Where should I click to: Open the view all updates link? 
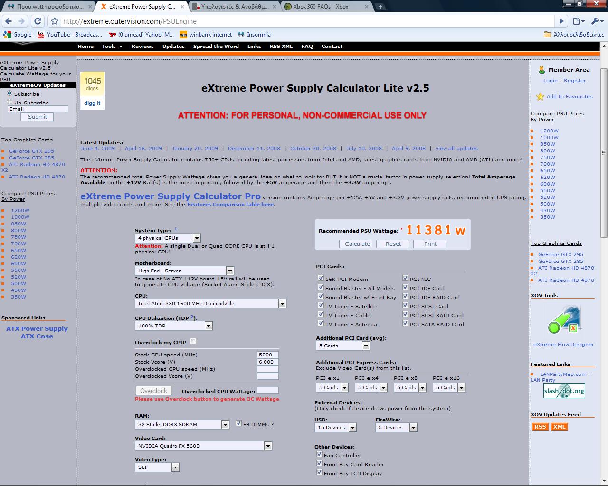(456, 148)
